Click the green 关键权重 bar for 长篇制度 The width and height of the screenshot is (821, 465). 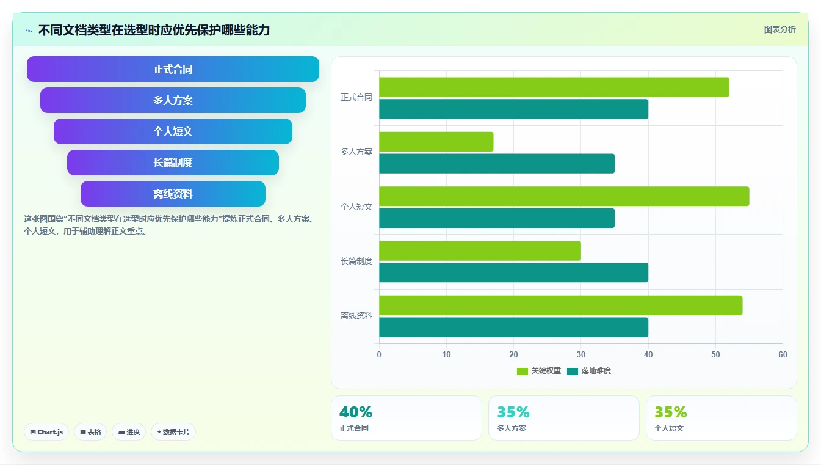click(x=480, y=251)
